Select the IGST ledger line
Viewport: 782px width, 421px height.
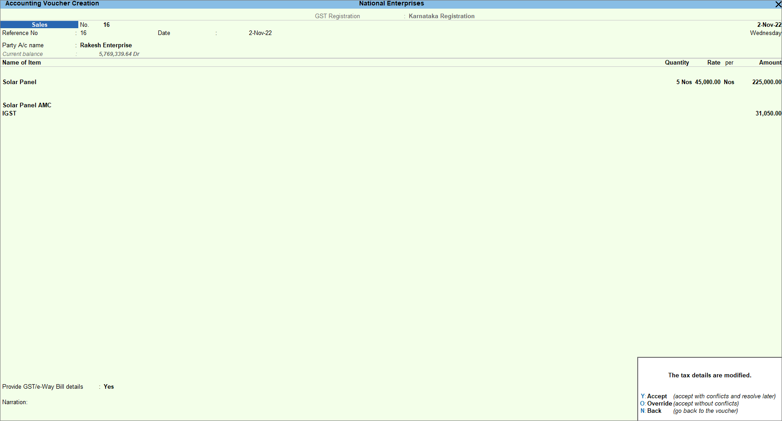[9, 114]
